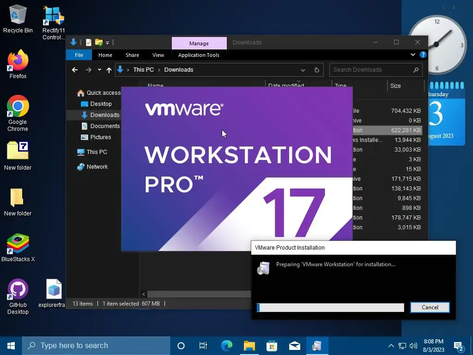Open the Application Tools tab

coord(199,55)
